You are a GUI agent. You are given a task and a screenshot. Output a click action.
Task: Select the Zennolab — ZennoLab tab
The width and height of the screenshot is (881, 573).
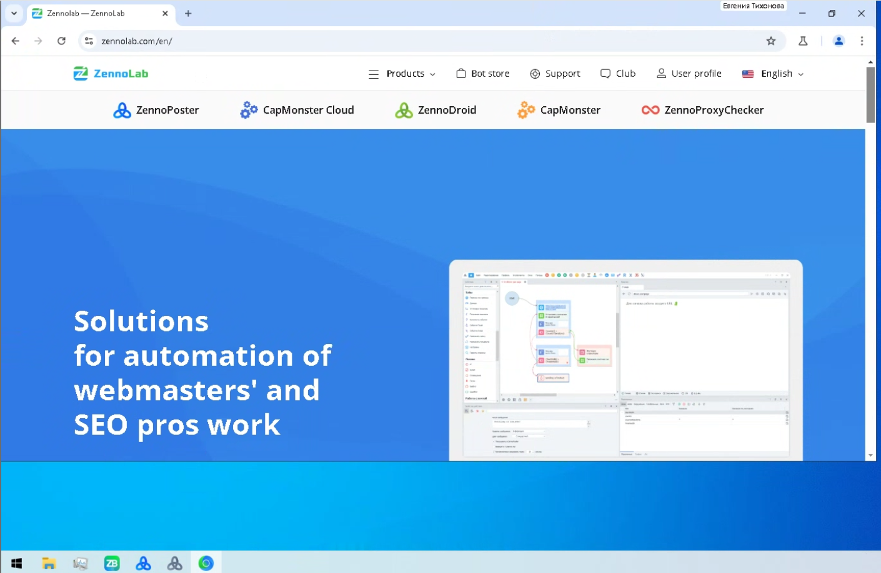[100, 13]
